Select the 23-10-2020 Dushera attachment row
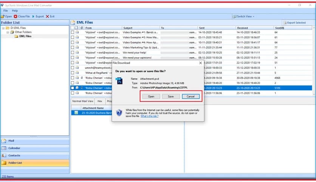The height and width of the screenshot is (182, 316). tap(91, 113)
